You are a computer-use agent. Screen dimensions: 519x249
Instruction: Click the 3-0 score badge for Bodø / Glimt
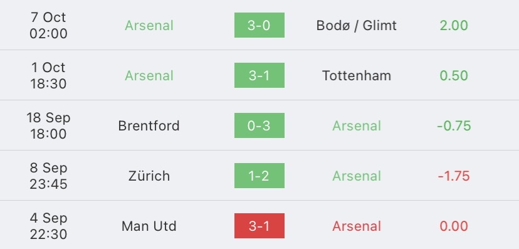tap(259, 25)
